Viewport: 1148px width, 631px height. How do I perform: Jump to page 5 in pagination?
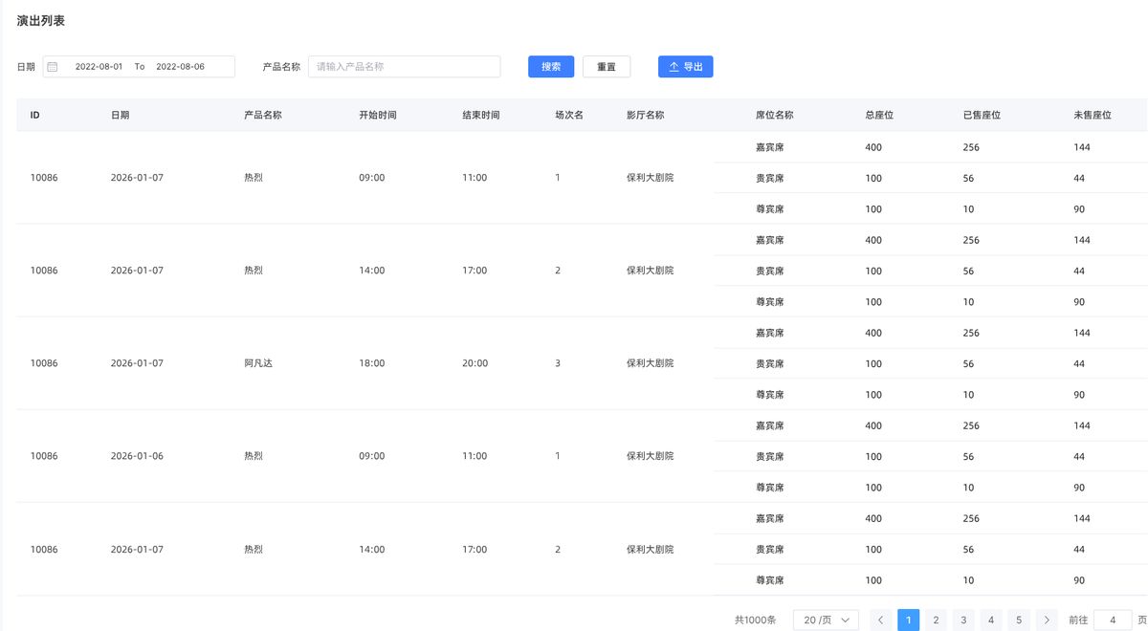point(1019,620)
